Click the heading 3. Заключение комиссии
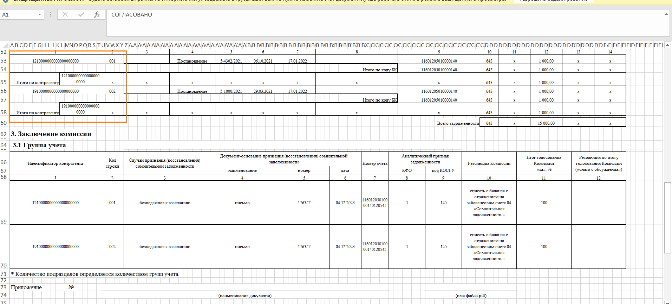 (x=51, y=134)
